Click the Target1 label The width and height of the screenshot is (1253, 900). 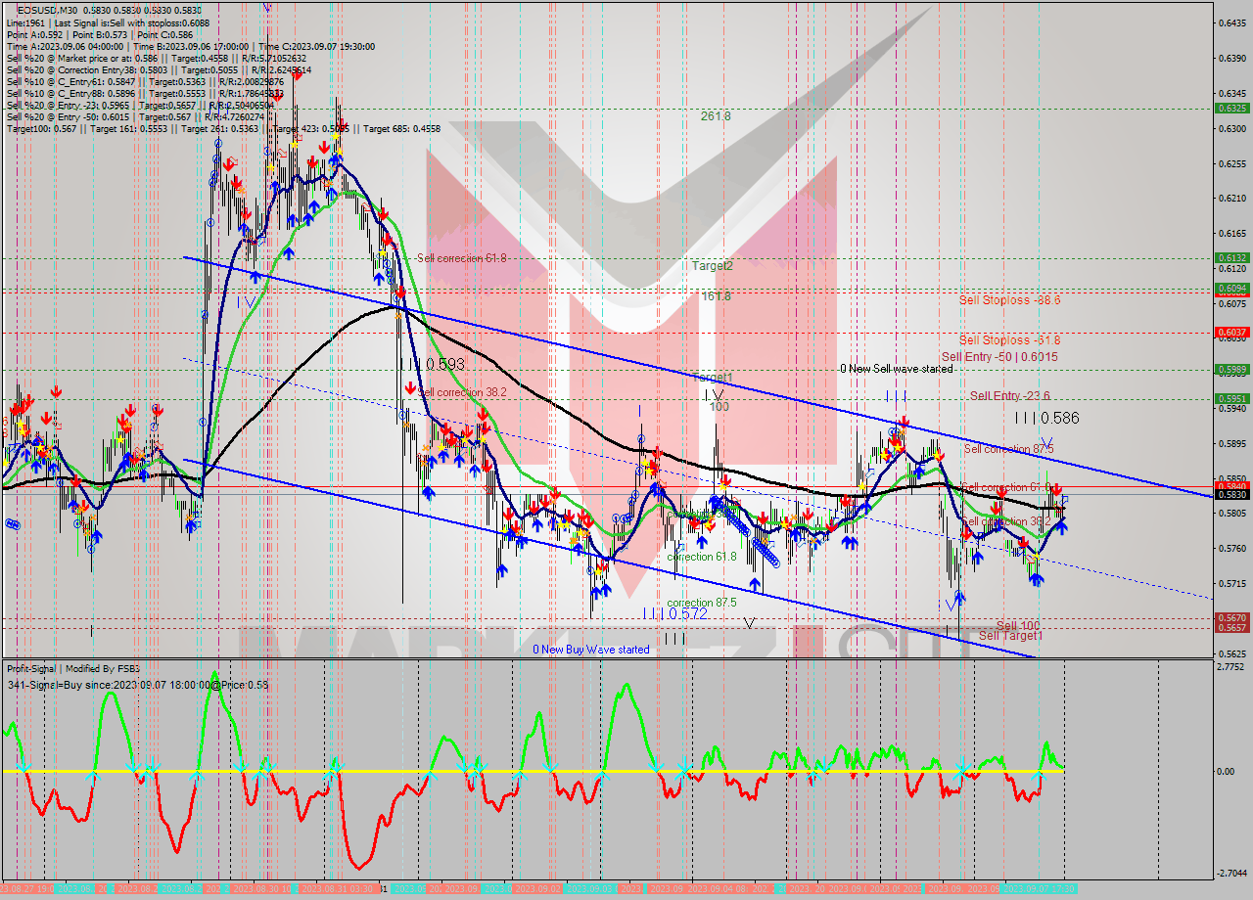[x=712, y=378]
